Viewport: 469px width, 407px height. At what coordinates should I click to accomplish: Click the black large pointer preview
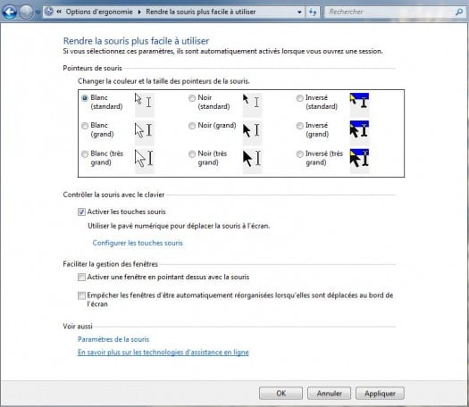pyautogui.click(x=252, y=132)
